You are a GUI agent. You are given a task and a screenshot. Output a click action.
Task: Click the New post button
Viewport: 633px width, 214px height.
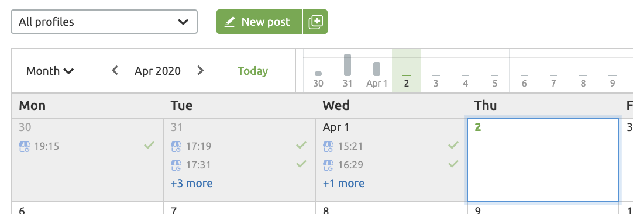coord(259,22)
